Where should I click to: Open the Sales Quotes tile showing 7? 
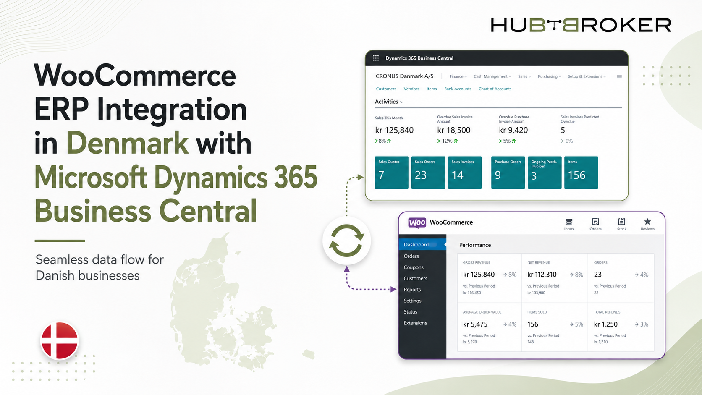point(391,173)
